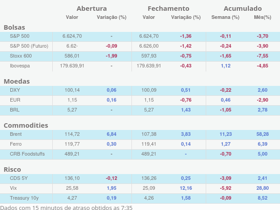Click the Bolsas section heading
280x210 pixels.
pyautogui.click(x=14, y=27)
